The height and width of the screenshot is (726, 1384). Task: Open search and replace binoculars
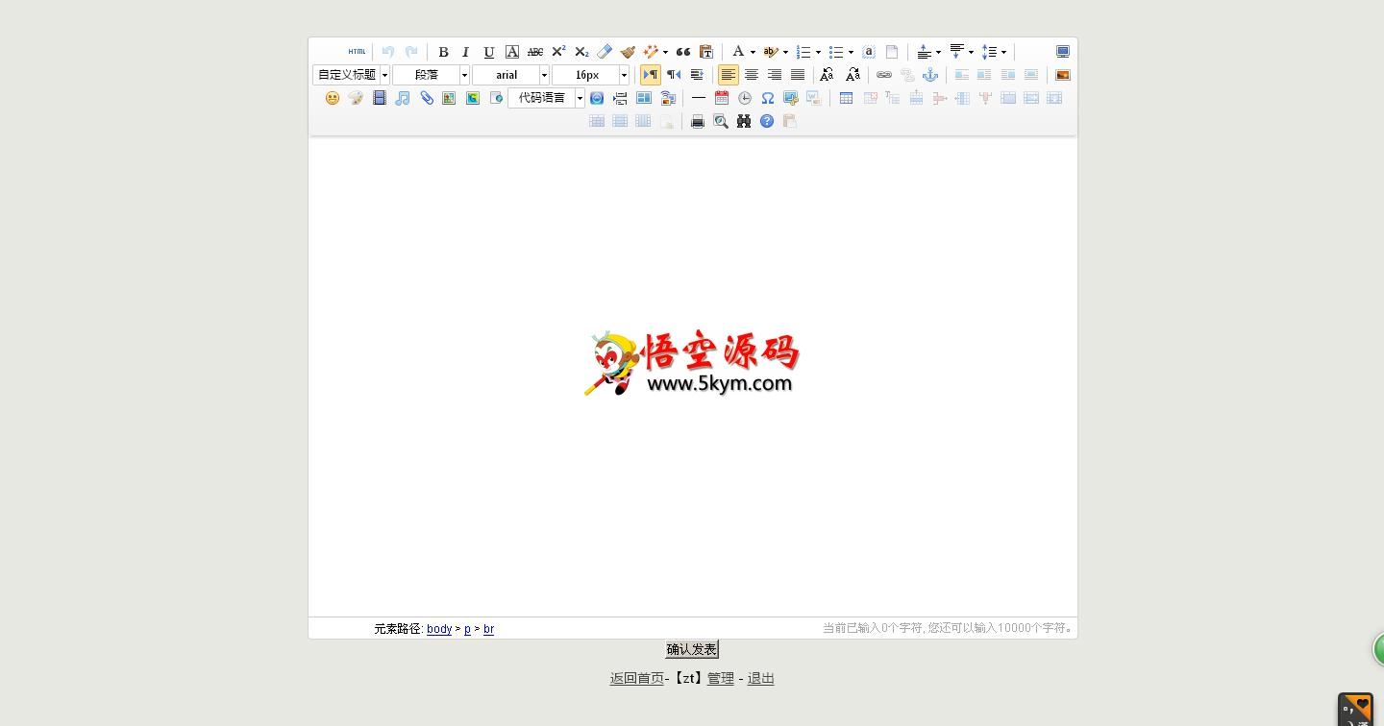(x=744, y=121)
